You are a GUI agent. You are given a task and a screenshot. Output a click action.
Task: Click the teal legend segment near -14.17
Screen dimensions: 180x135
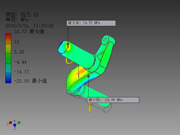(x=8, y=68)
